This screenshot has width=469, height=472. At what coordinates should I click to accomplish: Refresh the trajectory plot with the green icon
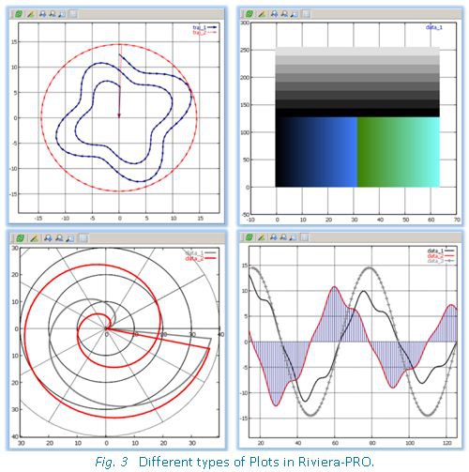pos(19,14)
